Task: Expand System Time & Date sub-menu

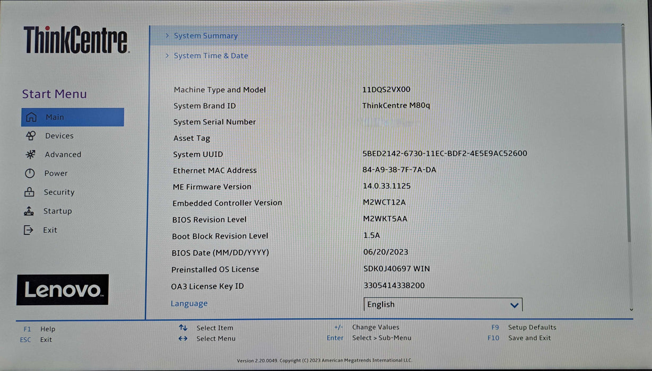Action: 211,56
